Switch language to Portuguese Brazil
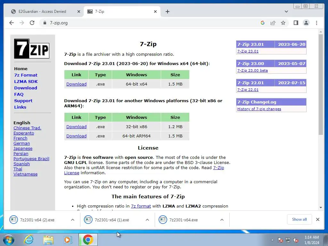The width and height of the screenshot is (328, 246). pos(31,159)
